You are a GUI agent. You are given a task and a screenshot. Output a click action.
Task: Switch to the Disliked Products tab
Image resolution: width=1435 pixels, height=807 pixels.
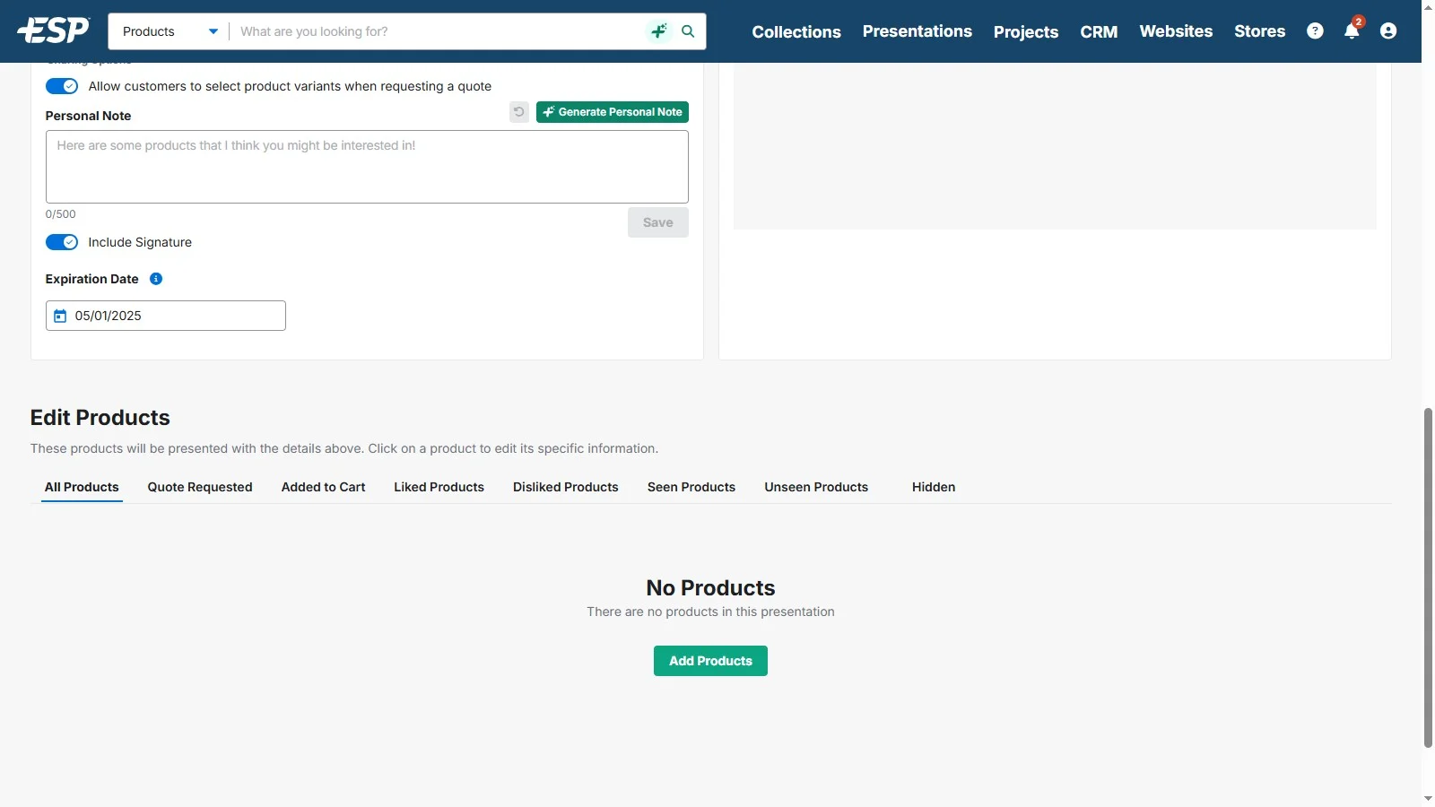566,487
